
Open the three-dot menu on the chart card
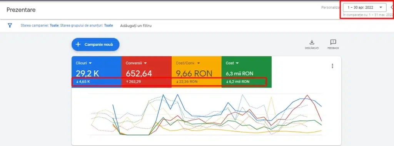[332, 66]
